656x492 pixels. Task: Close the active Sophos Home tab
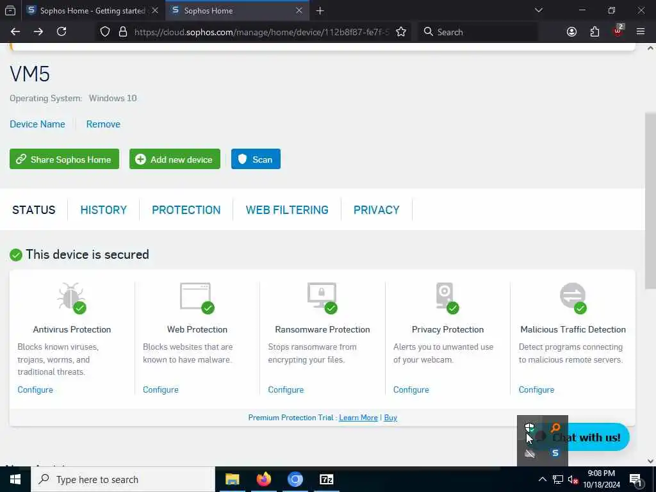pos(299,10)
